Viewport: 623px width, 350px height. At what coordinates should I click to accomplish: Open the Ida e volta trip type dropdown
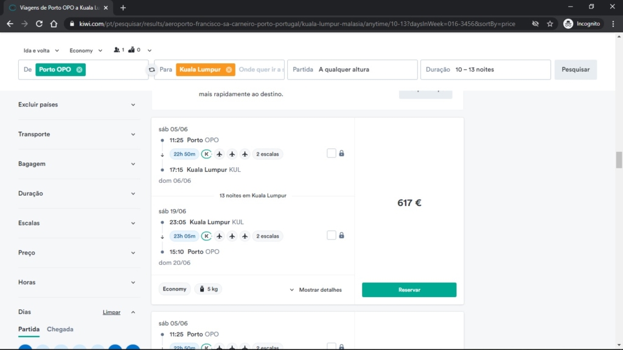coord(41,50)
